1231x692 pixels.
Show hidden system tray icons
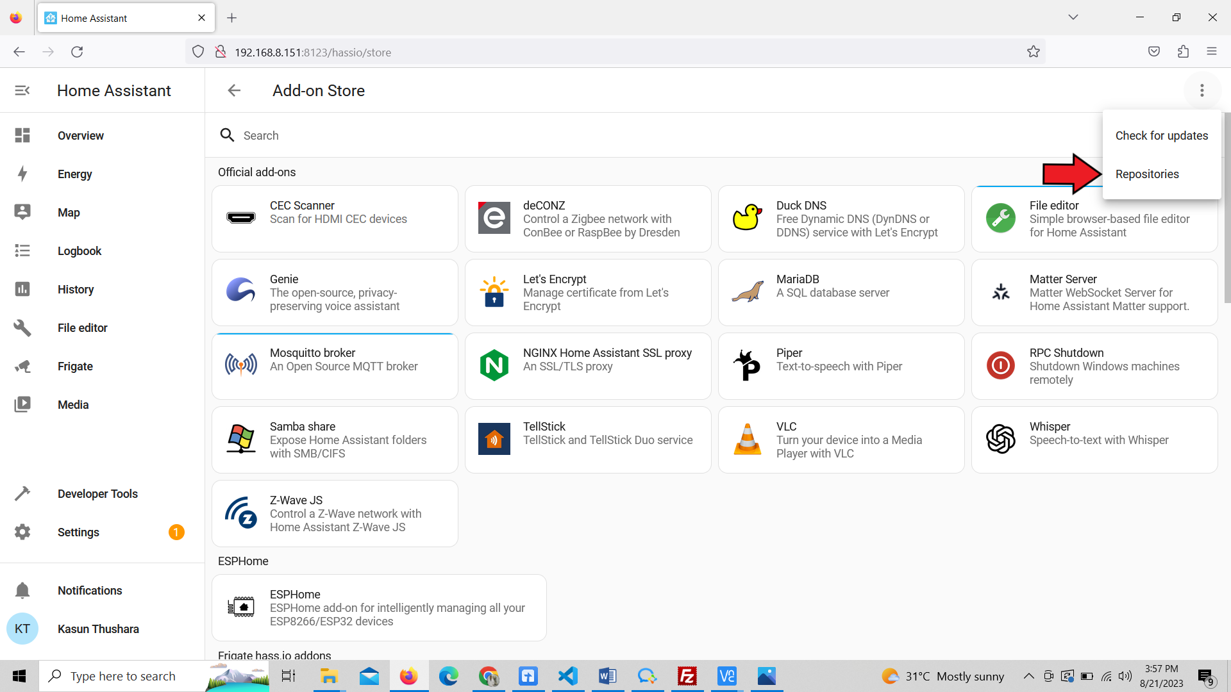point(1028,676)
